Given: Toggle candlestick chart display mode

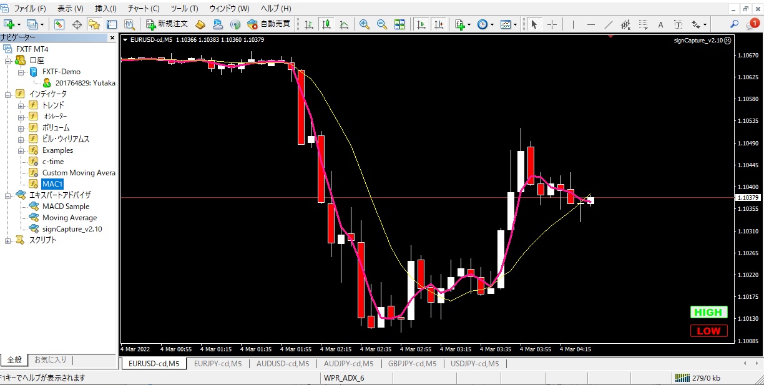Looking at the screenshot, I should [x=326, y=24].
